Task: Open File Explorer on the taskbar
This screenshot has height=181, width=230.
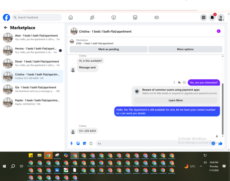Action: (x=40, y=155)
